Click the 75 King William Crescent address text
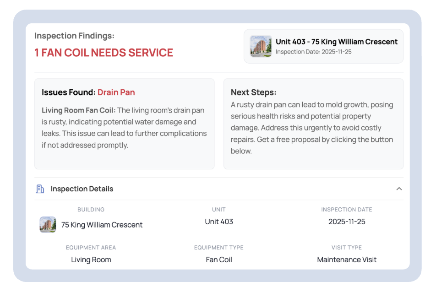 click(101, 225)
